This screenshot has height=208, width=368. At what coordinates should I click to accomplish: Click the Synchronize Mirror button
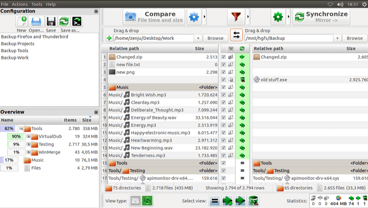tap(321, 17)
